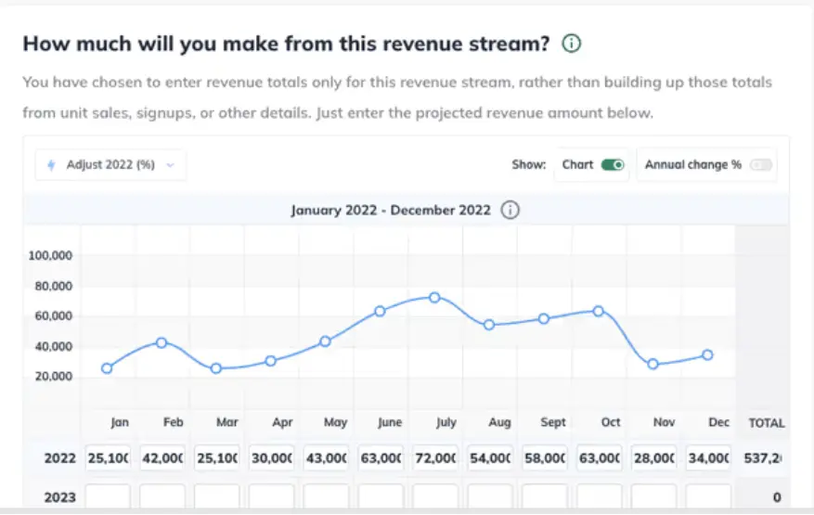This screenshot has height=515, width=814.
Task: Click the lightning bolt icon in Adjust 2022
Action: [52, 165]
